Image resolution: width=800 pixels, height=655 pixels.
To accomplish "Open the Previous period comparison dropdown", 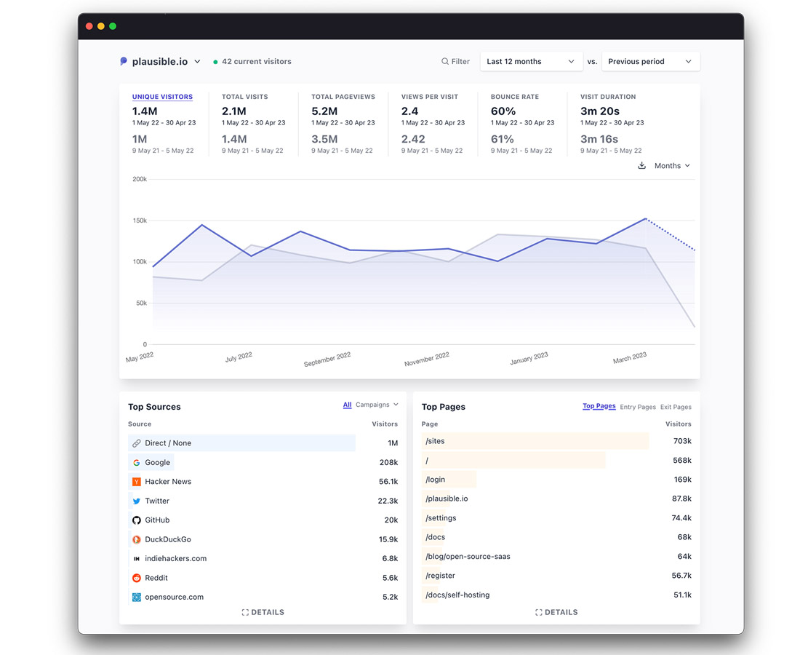I will [650, 62].
